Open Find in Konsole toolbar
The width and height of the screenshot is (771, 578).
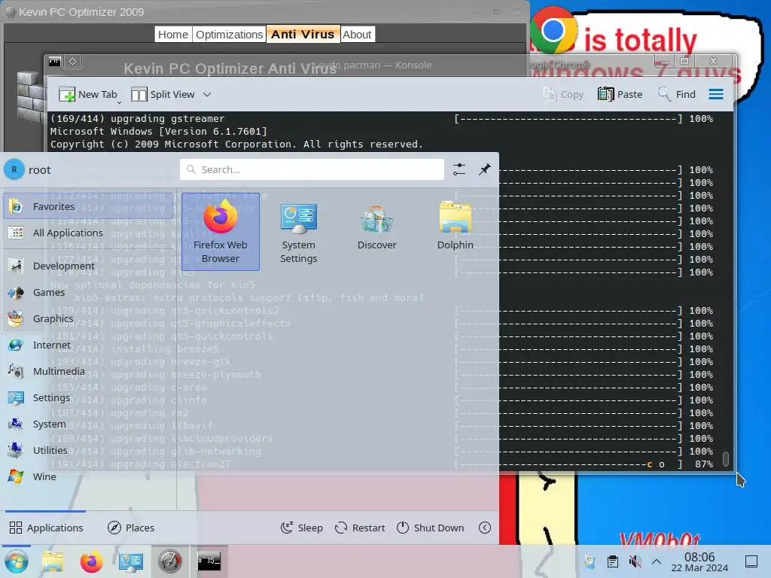coord(677,94)
